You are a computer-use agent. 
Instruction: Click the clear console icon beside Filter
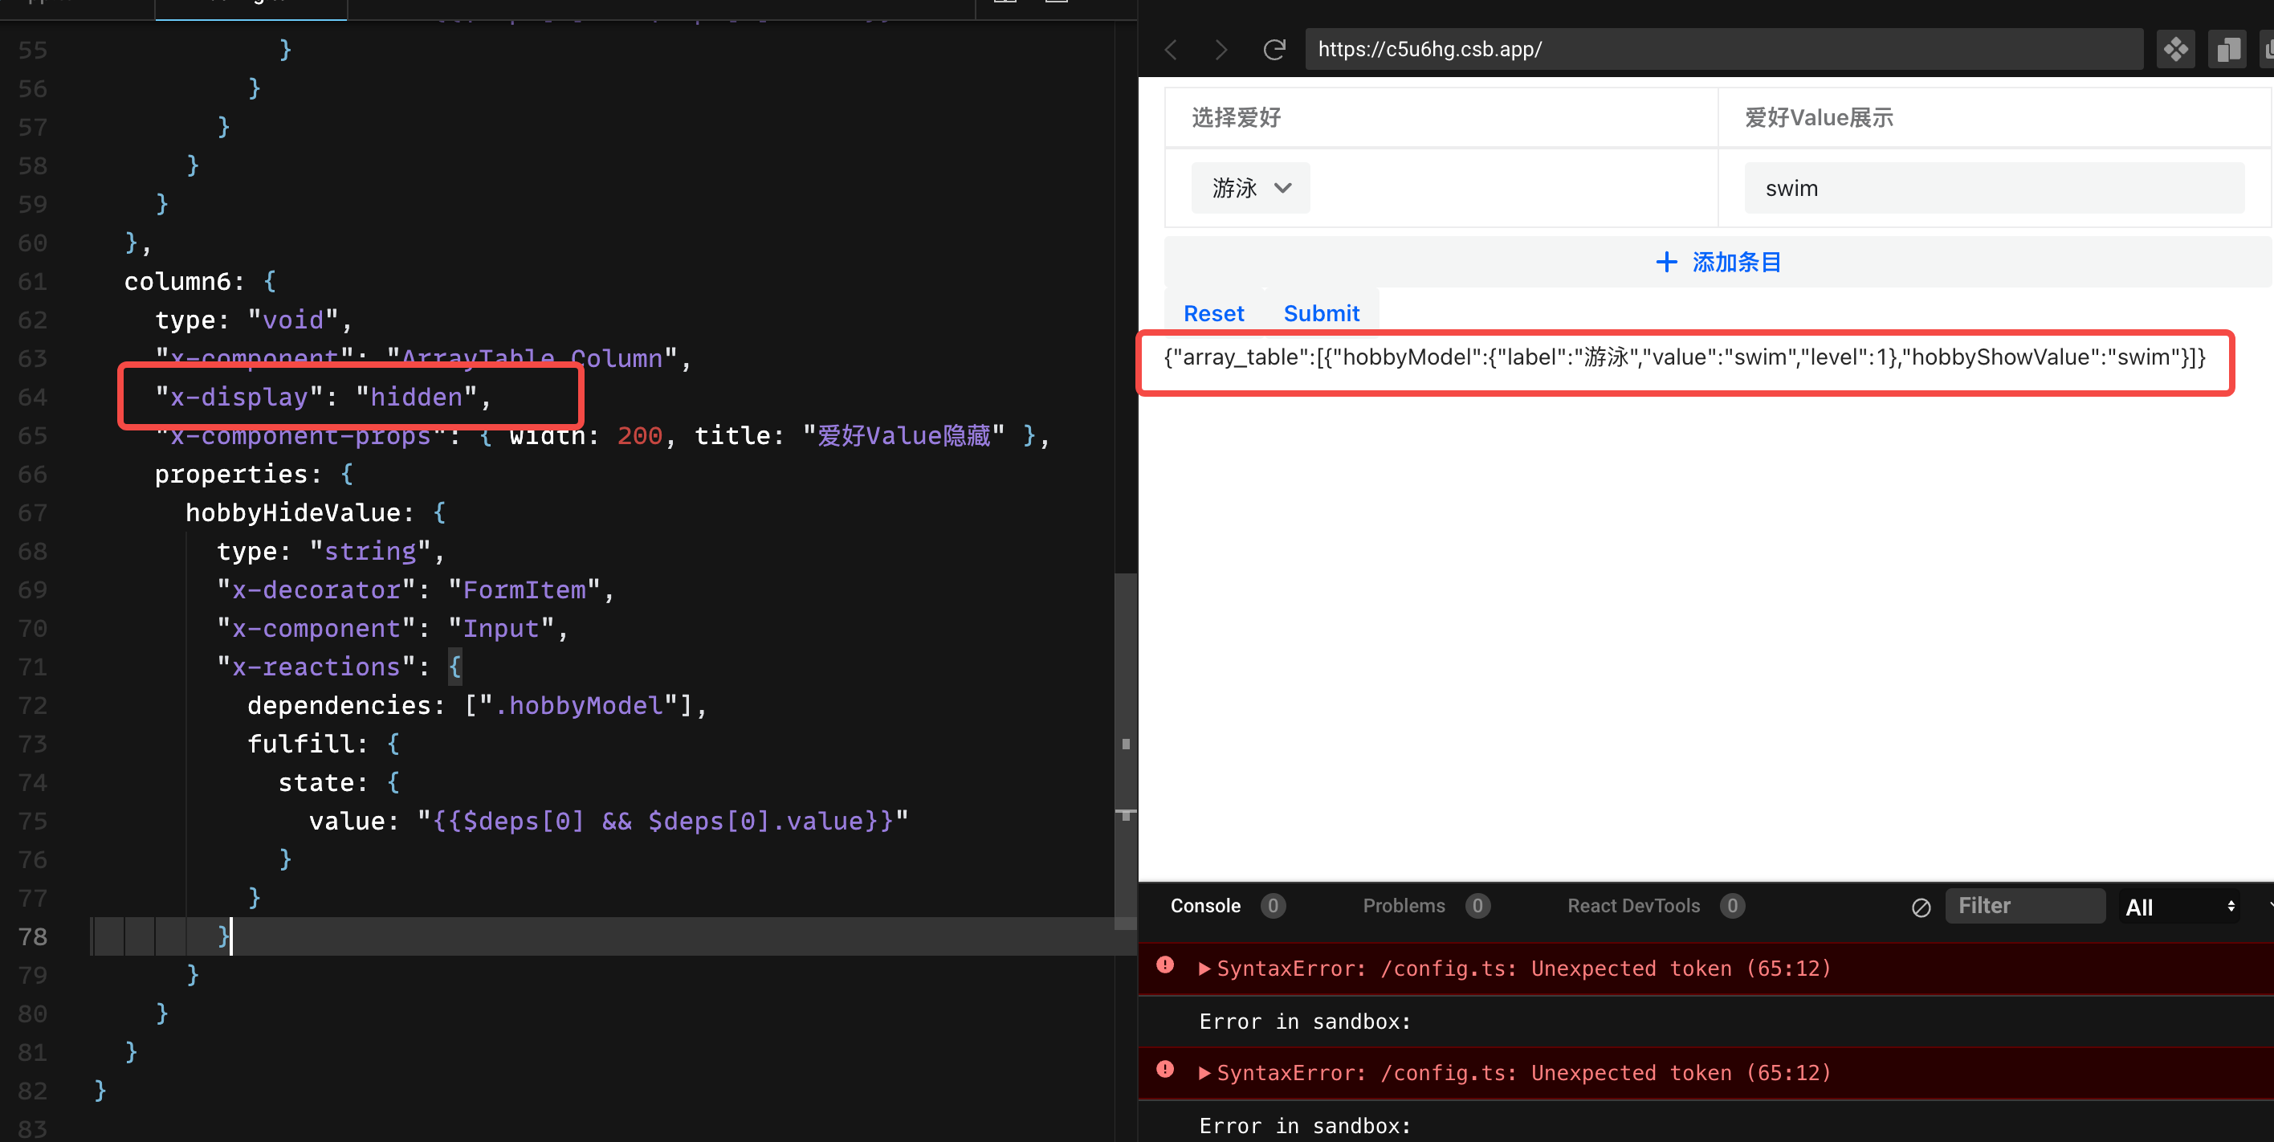[x=1921, y=906]
